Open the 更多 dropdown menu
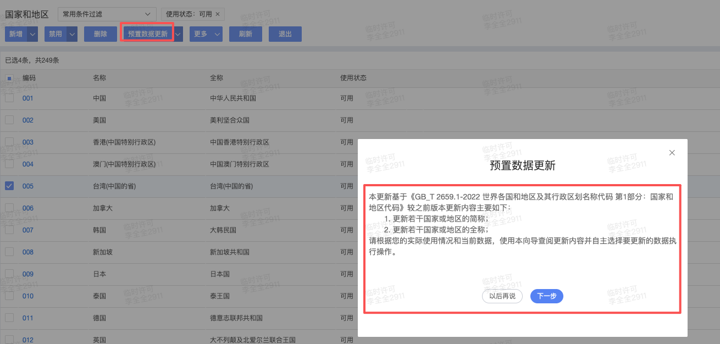 coord(206,34)
